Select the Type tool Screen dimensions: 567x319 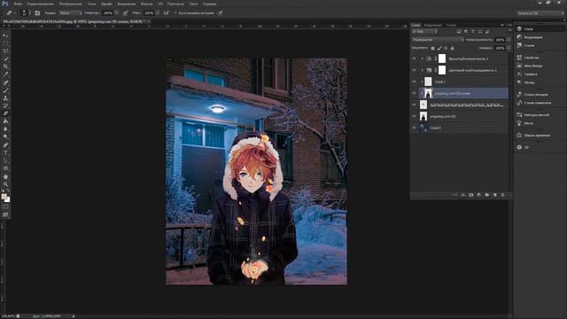tap(5, 153)
